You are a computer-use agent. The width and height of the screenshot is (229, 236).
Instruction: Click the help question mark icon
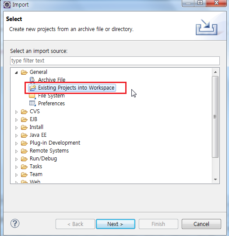(x=15, y=223)
